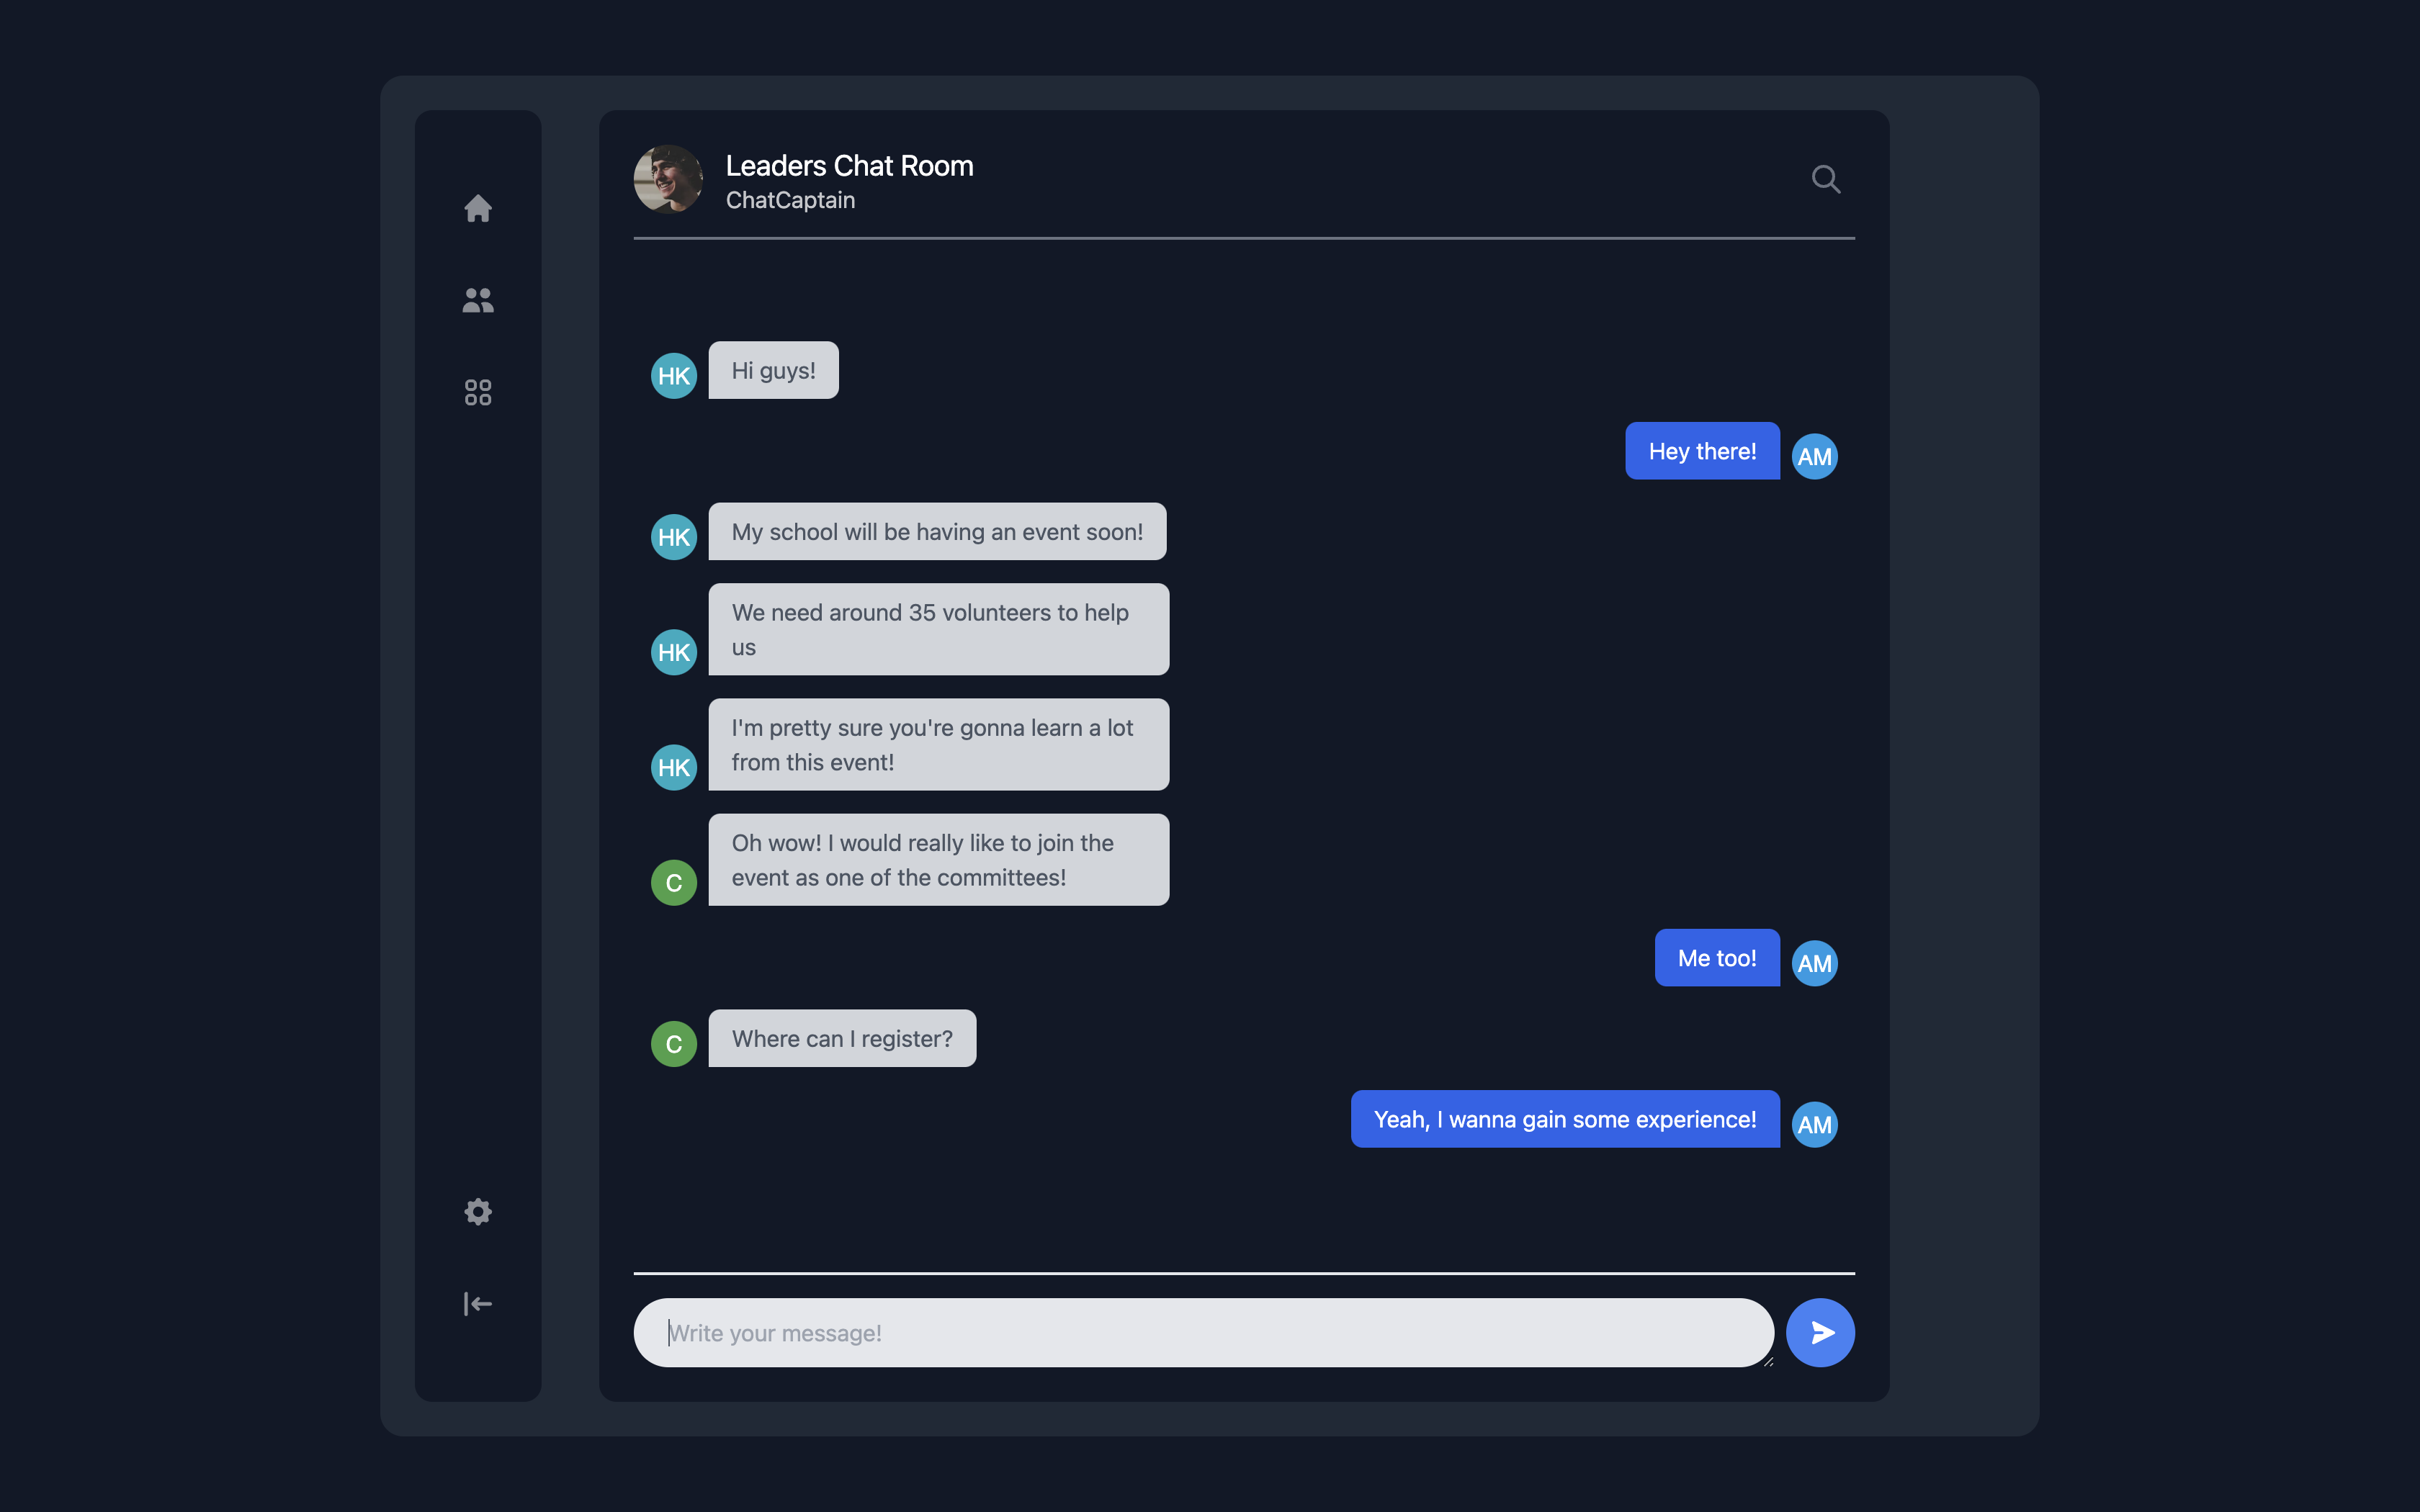Click the green C avatar beside 'Where can I register?'
The width and height of the screenshot is (2420, 1512).
coord(674,1044)
